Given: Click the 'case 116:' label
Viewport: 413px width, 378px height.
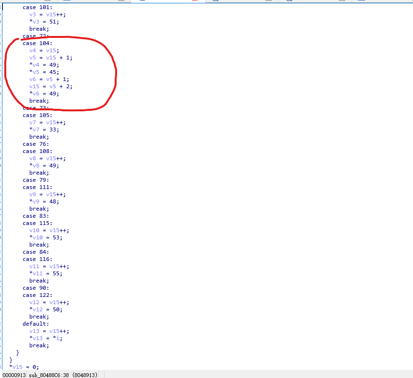Looking at the screenshot, I should pyautogui.click(x=37, y=259).
